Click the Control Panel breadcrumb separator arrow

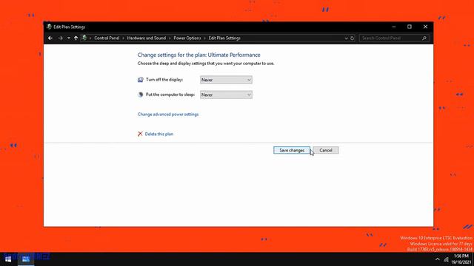pyautogui.click(x=124, y=38)
